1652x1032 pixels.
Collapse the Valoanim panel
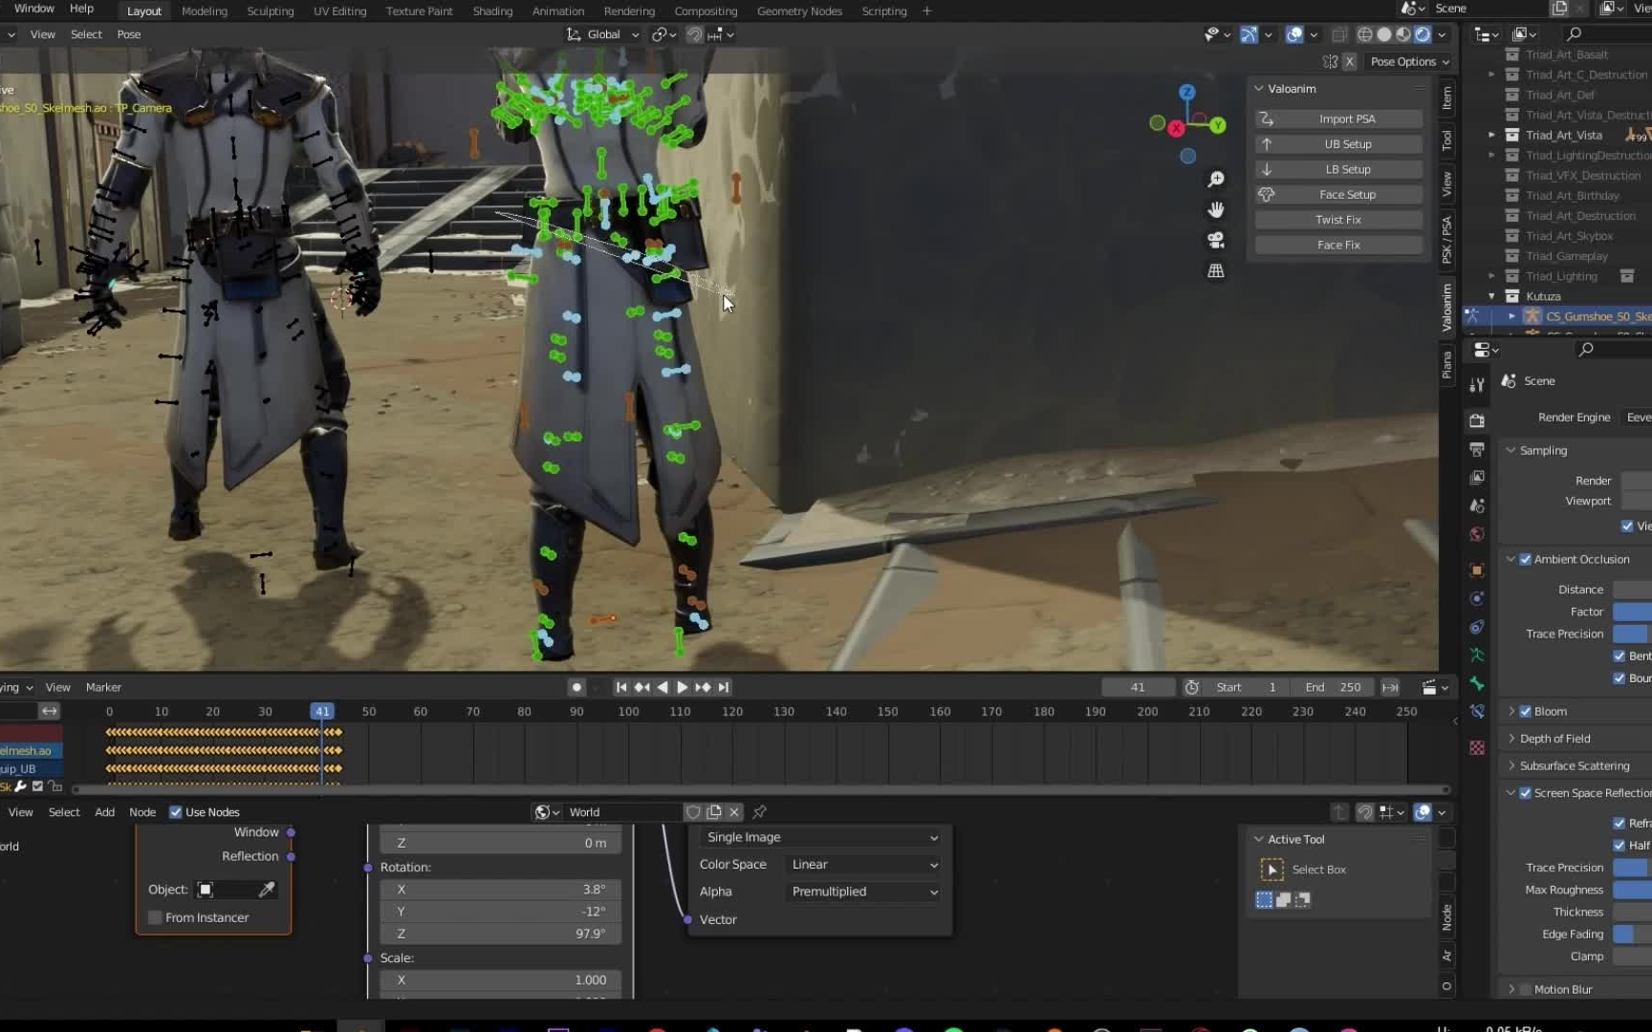1259,89
